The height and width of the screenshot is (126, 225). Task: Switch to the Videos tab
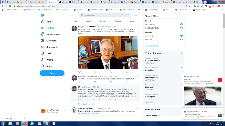tap(132, 21)
